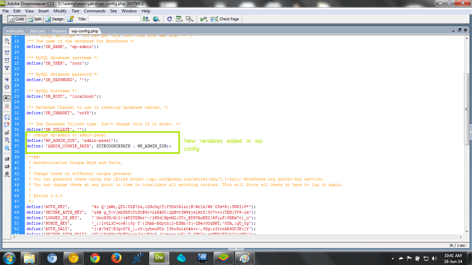Open the Windows Start menu

[x=9, y=258]
